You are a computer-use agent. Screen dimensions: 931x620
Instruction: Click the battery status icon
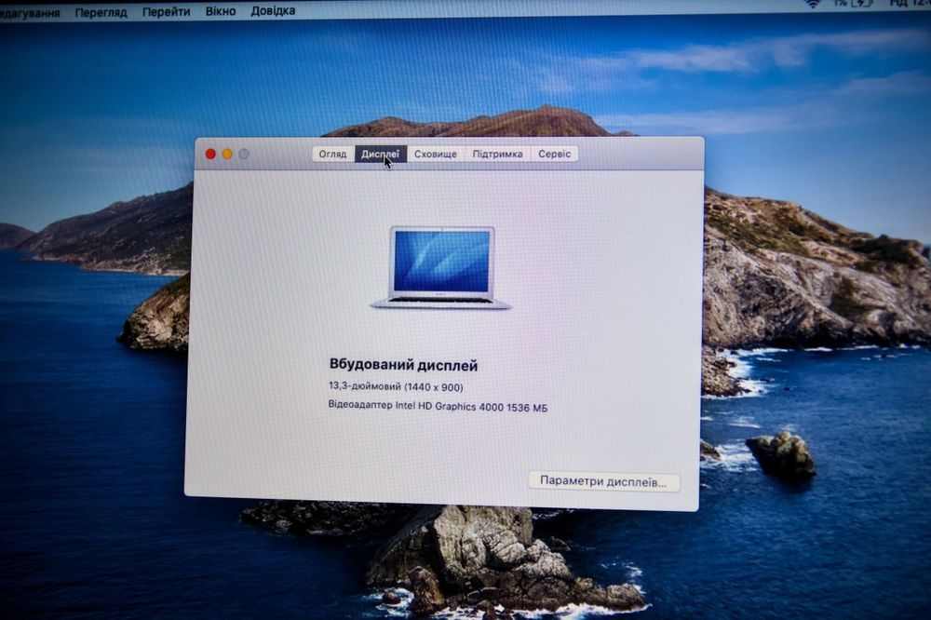[863, 3]
